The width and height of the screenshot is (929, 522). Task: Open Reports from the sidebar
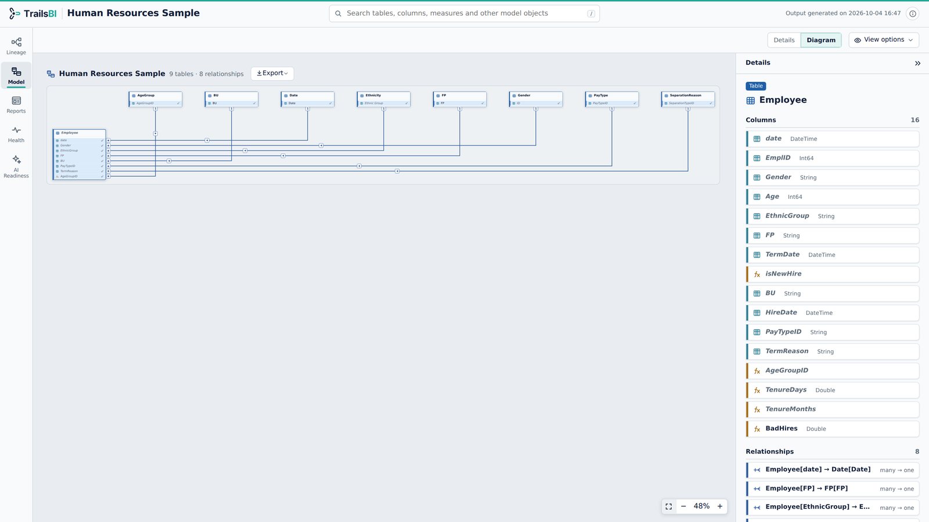[16, 105]
